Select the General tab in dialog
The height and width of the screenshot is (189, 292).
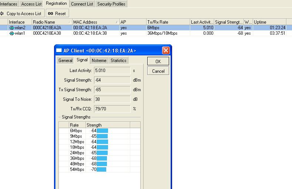coord(66,61)
